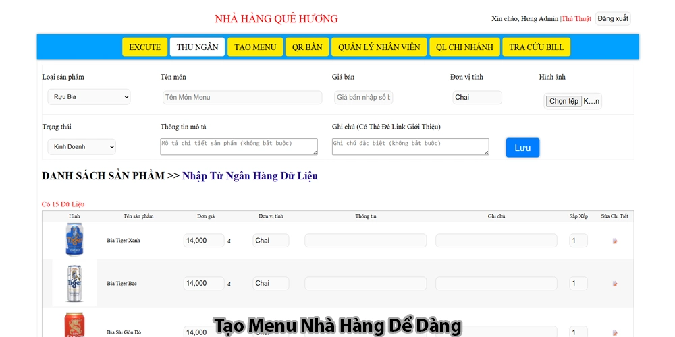Focus the Giá bán price input
Screen dimensions: 675x337
(x=364, y=98)
